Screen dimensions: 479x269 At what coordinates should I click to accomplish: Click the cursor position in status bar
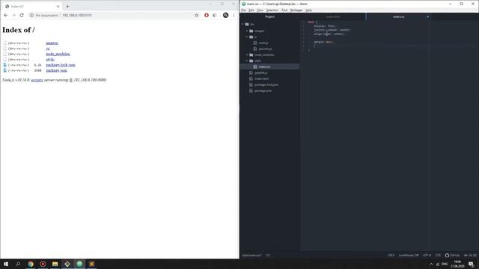coord(268,256)
